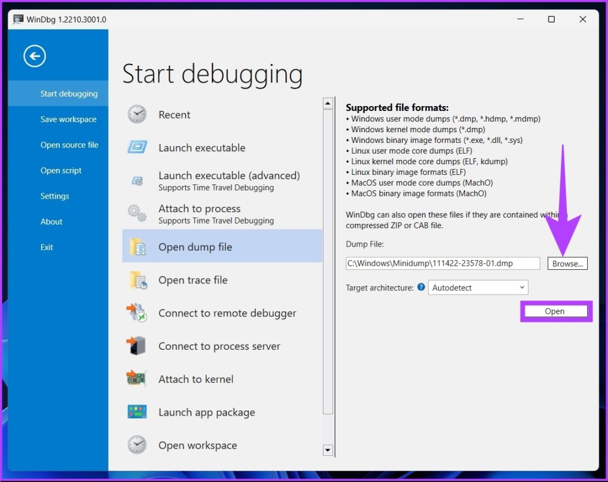Click the Recent clock icon
The image size is (608, 482).
tap(137, 114)
